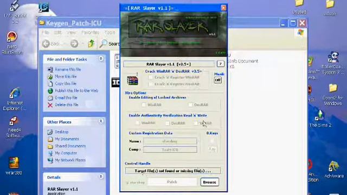
Task: Select the adobe folder on desktop
Action: click(x=330, y=8)
